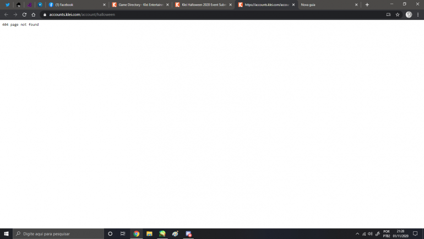The width and height of the screenshot is (424, 239).
Task: Show hidden system tray icons
Action: [x=357, y=234]
